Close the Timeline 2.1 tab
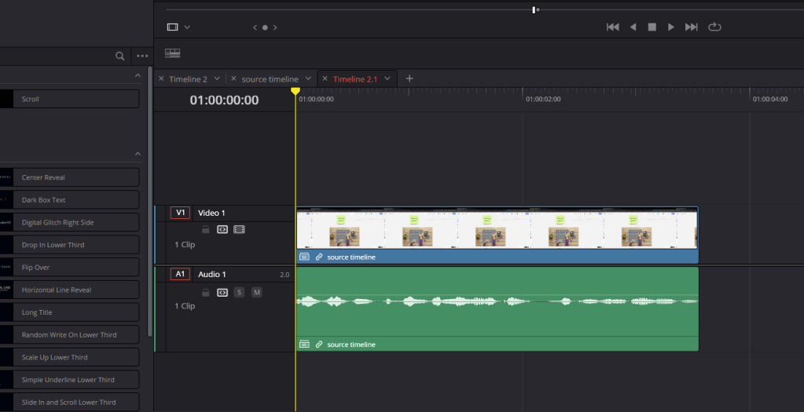This screenshot has height=412, width=804. click(325, 78)
